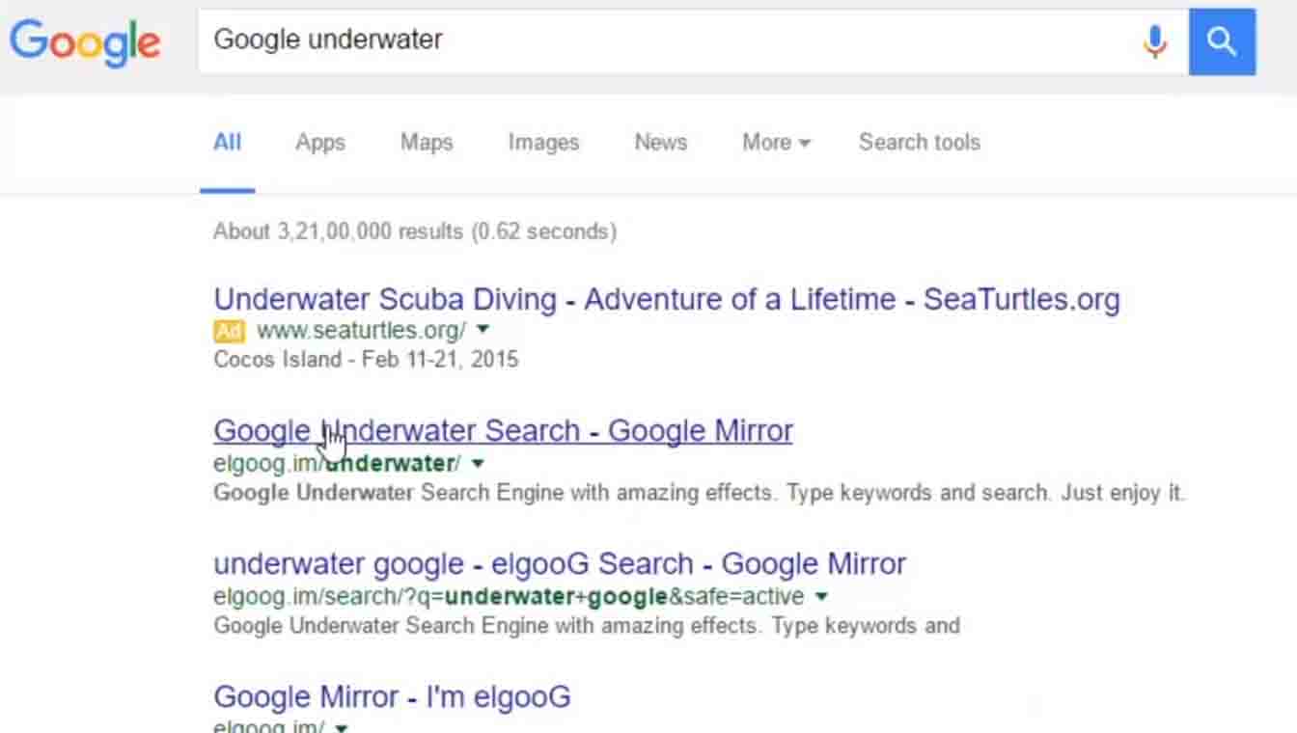This screenshot has width=1297, height=733.
Task: Switch to the Images tab
Action: click(543, 143)
